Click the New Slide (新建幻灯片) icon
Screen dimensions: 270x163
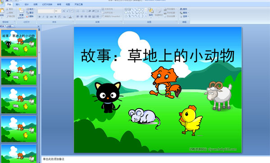[x=21, y=10]
